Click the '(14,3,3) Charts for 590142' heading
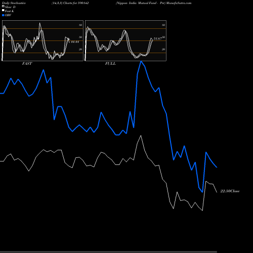 click(x=70, y=3)
